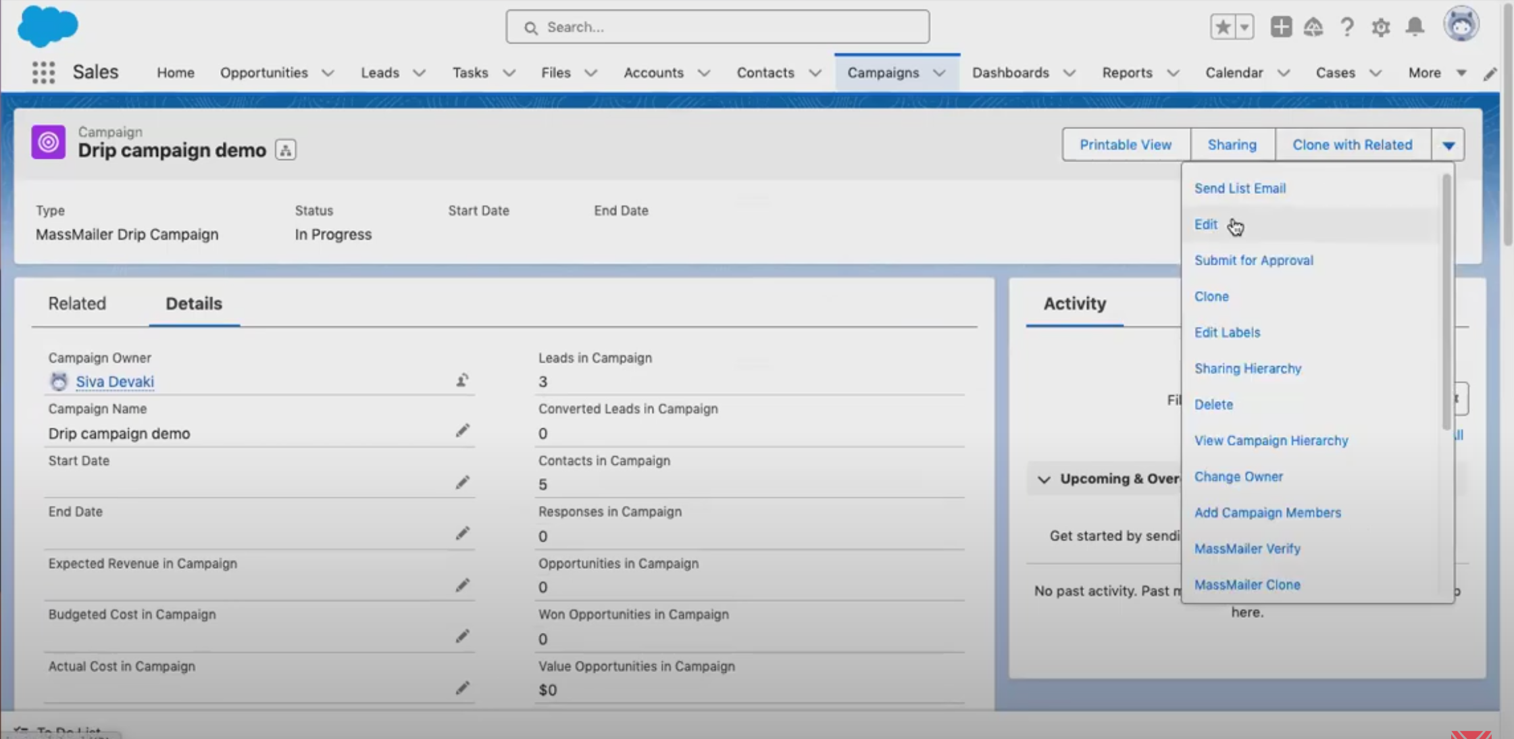Expand the Campaigns tab chevron
The image size is (1514, 739).
click(x=939, y=73)
